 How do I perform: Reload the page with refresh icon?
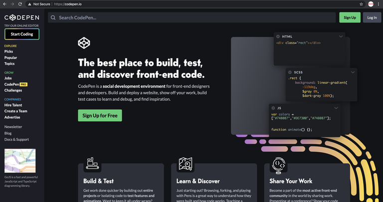pyautogui.click(x=20, y=4)
